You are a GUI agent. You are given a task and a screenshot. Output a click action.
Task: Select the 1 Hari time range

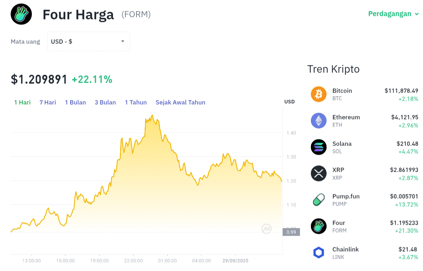tap(22, 102)
